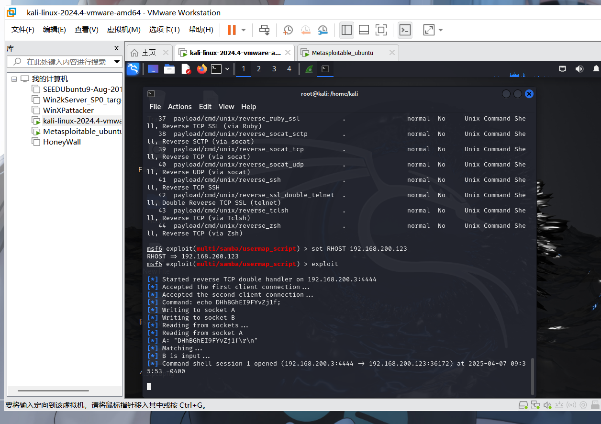Screen dimensions: 601x424
Task: Open the Kali dragon applications menu
Action: pyautogui.click(x=133, y=69)
